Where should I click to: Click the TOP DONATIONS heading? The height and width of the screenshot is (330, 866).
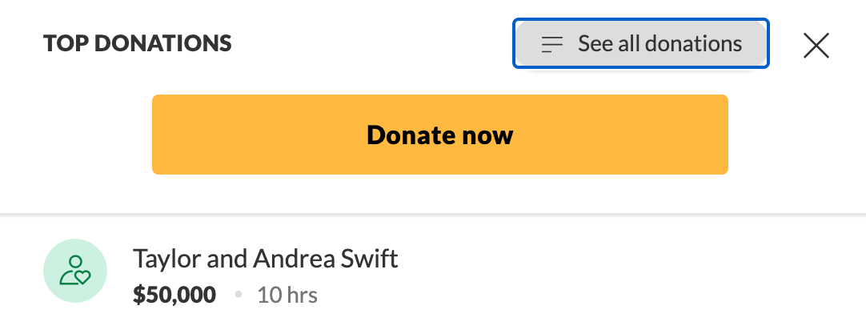pyautogui.click(x=138, y=43)
